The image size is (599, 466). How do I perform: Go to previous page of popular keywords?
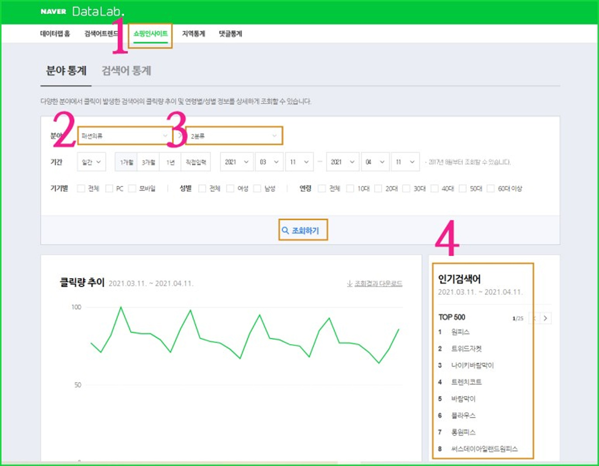tap(534, 318)
